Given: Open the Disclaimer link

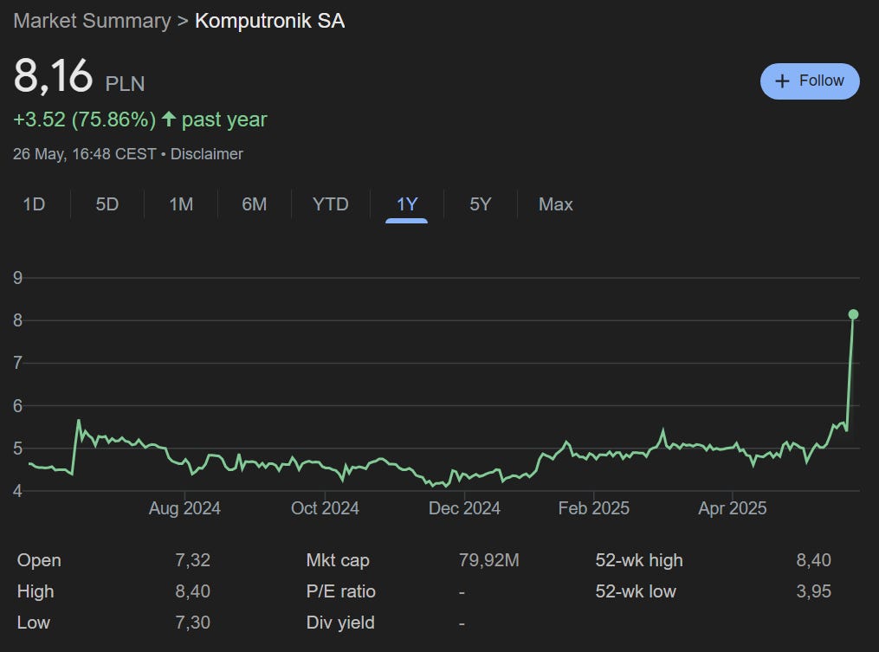Looking at the screenshot, I should [x=207, y=153].
